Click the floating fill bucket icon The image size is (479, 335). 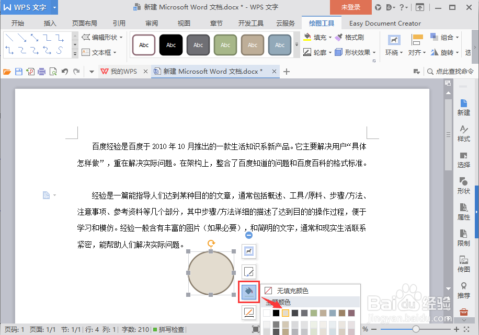click(249, 292)
